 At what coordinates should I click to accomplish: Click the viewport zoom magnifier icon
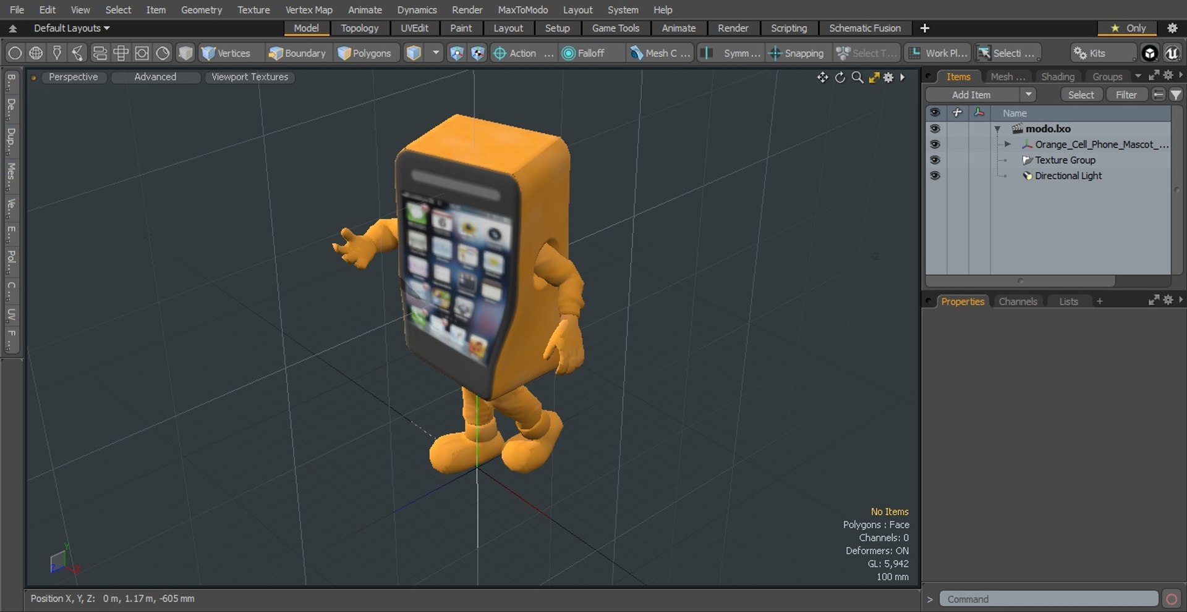click(x=857, y=77)
